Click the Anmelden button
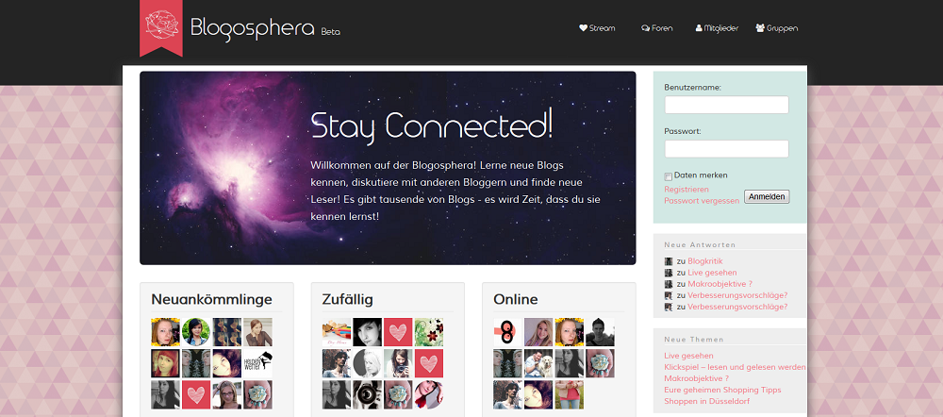This screenshot has width=943, height=417. click(767, 197)
